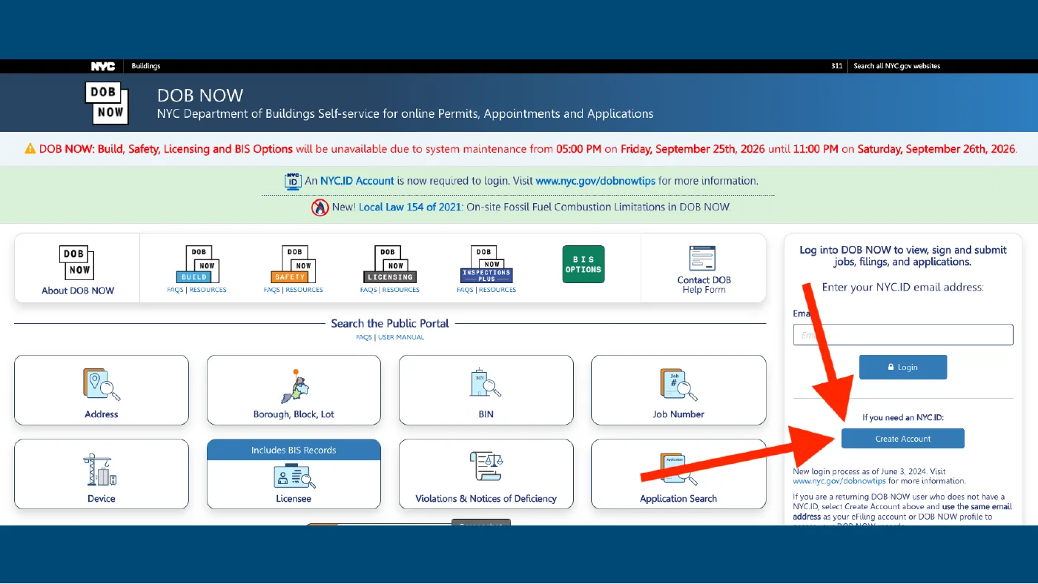Search by Borough, Block, Lot tile

click(294, 390)
